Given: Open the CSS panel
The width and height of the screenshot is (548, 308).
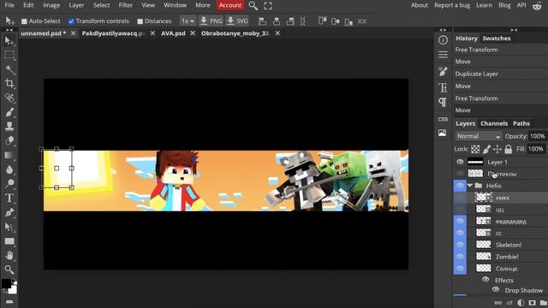Looking at the screenshot, I should tap(443, 119).
